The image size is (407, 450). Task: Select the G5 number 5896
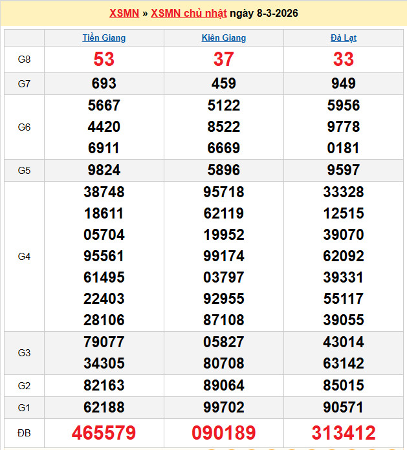[224, 171]
